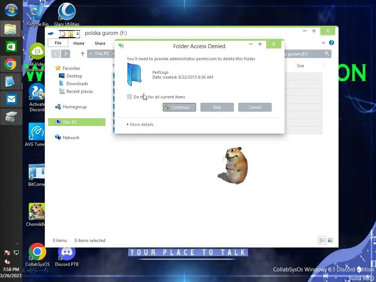Click the Action Center flag tray icon
The image size is (376, 282).
[x=7, y=253]
